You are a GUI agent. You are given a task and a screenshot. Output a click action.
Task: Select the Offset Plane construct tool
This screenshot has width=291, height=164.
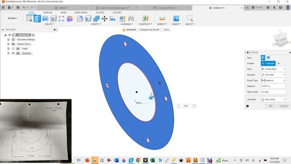(x=145, y=19)
